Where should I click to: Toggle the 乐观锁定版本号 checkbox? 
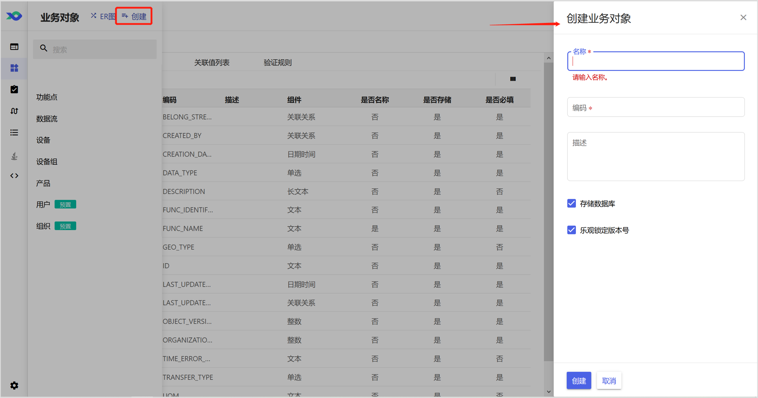click(571, 230)
